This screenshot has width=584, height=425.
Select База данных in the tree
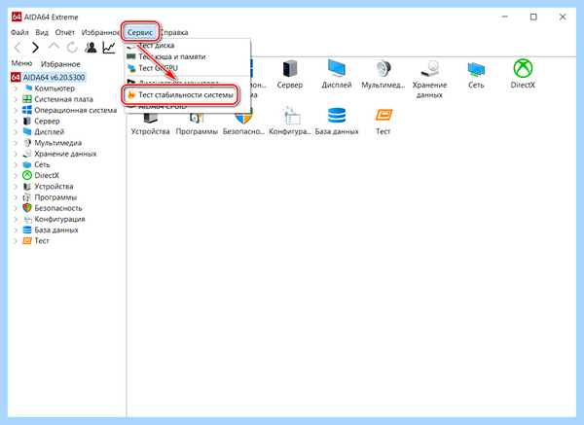pos(56,230)
